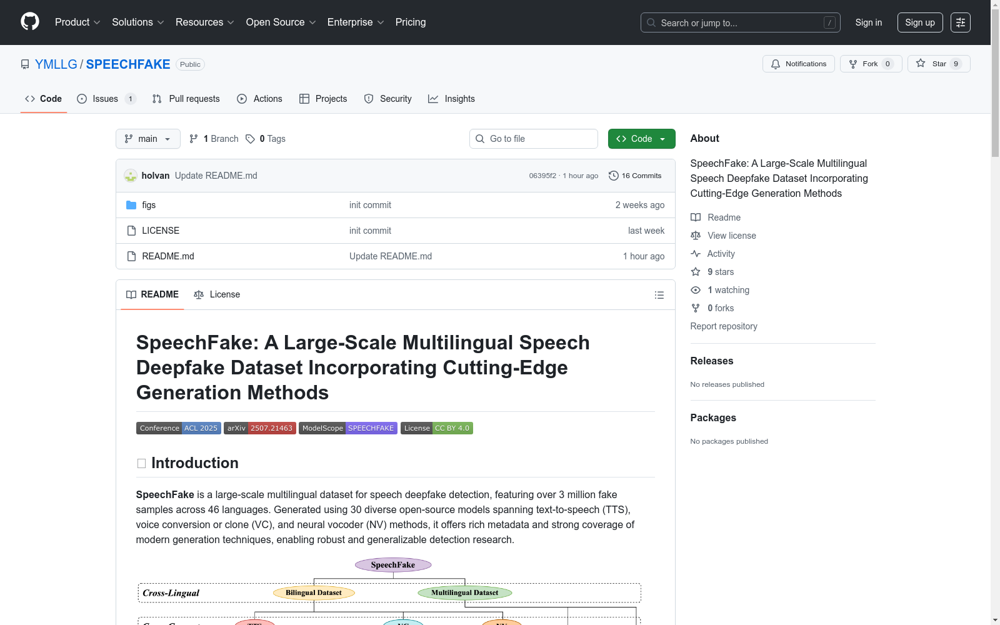Click the Sign up button

pos(919,22)
